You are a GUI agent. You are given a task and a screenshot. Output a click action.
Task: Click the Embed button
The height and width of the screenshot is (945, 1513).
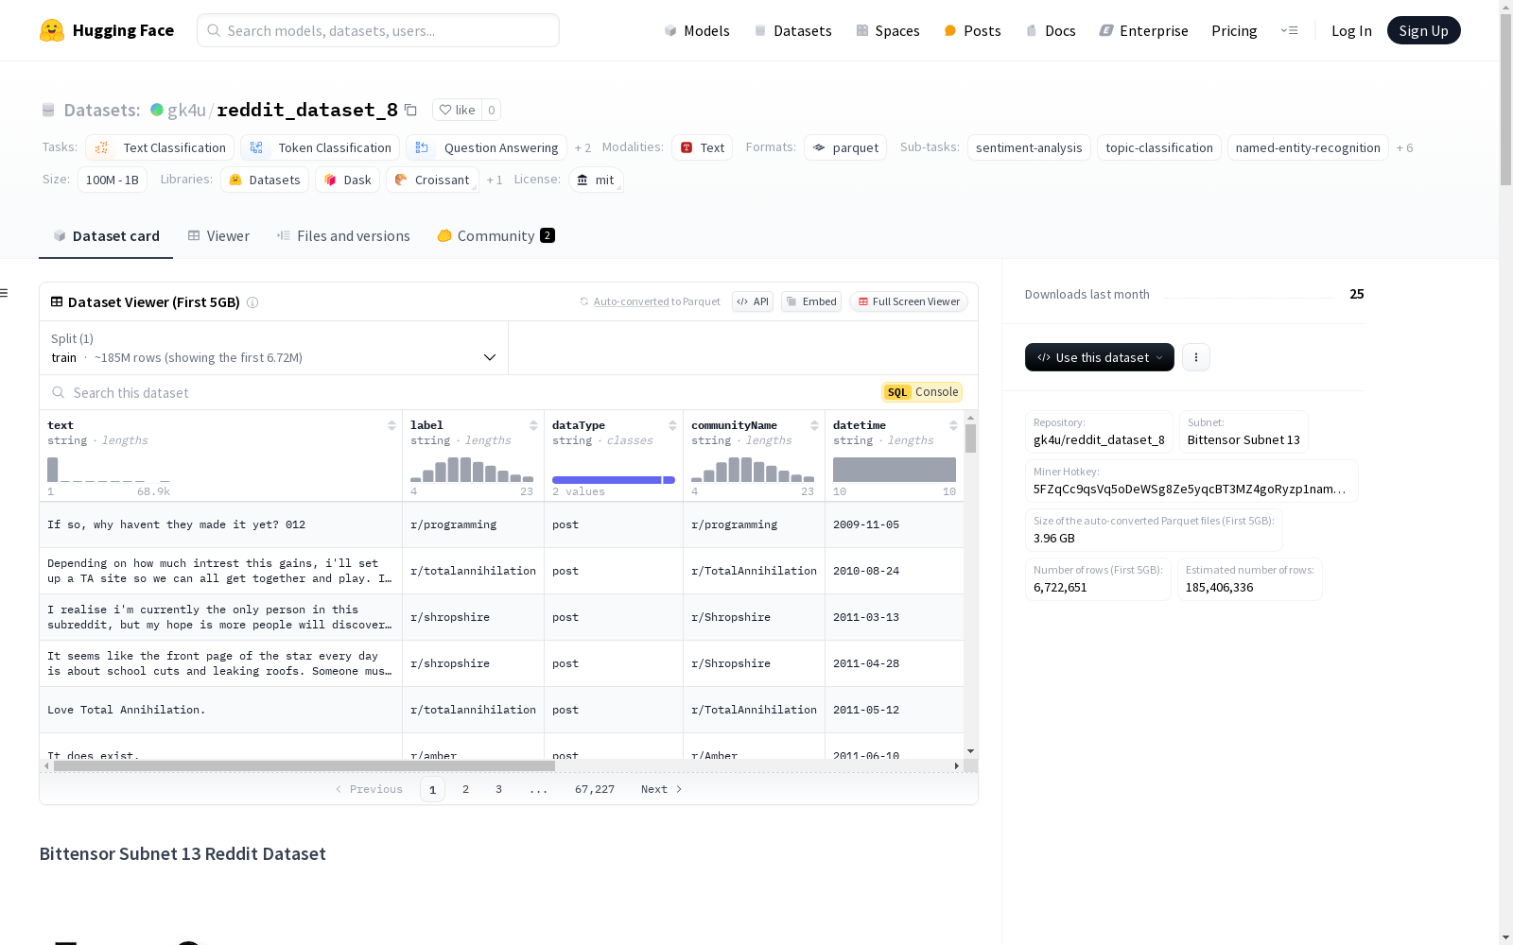(811, 301)
